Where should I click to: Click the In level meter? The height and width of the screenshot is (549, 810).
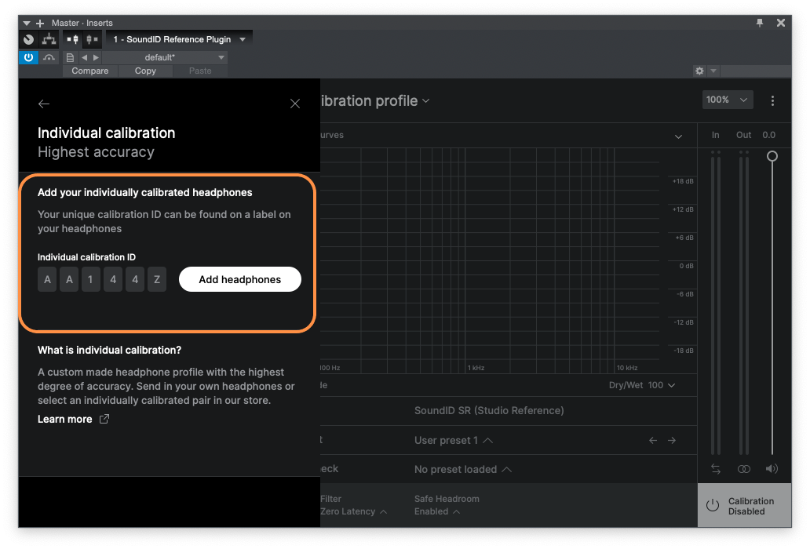pos(716,303)
